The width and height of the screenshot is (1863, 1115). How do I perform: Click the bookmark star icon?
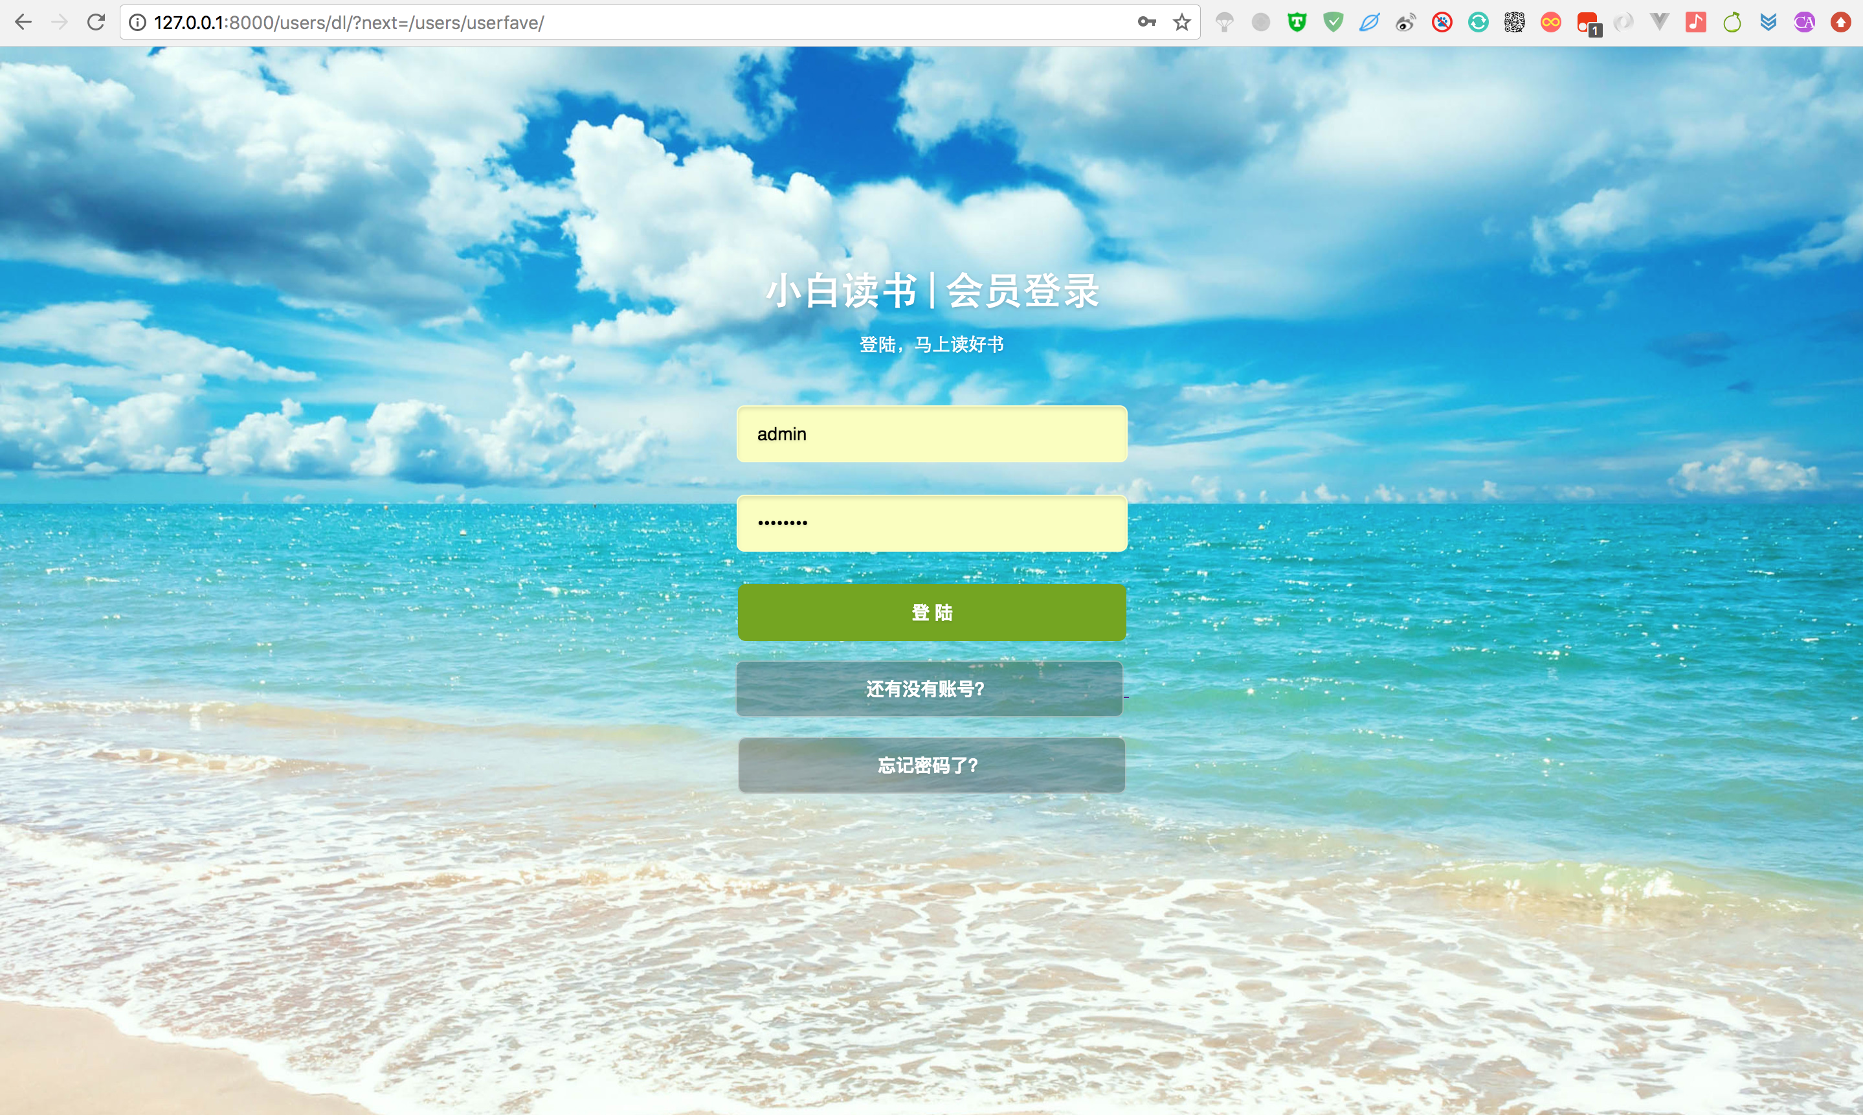pos(1182,23)
